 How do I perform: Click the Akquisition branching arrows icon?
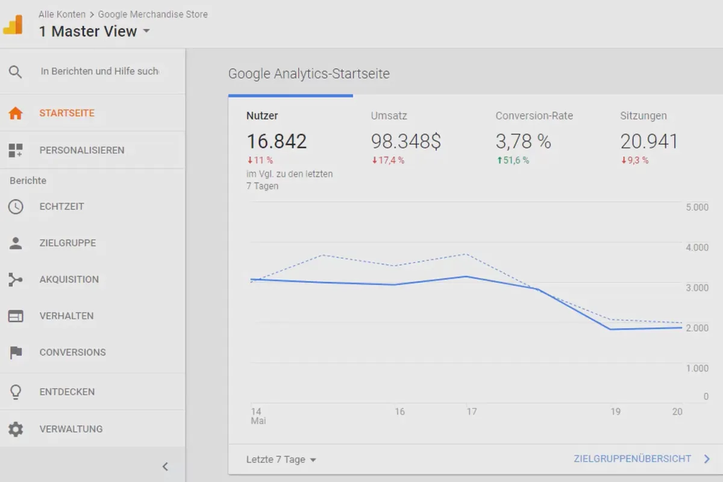(x=16, y=280)
